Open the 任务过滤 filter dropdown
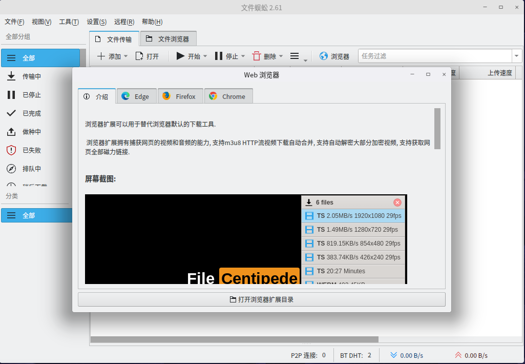The width and height of the screenshot is (525, 364). [x=516, y=55]
